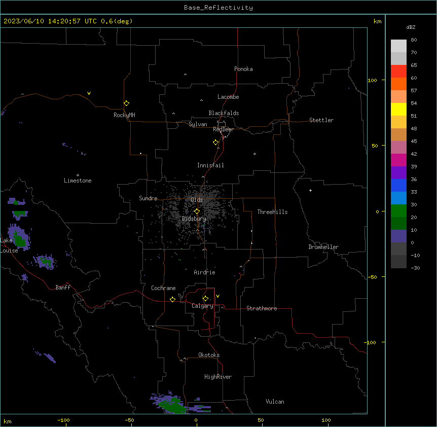Screen dimensions: 437x427
Task: Click the Didsbury label
Action: coord(194,219)
